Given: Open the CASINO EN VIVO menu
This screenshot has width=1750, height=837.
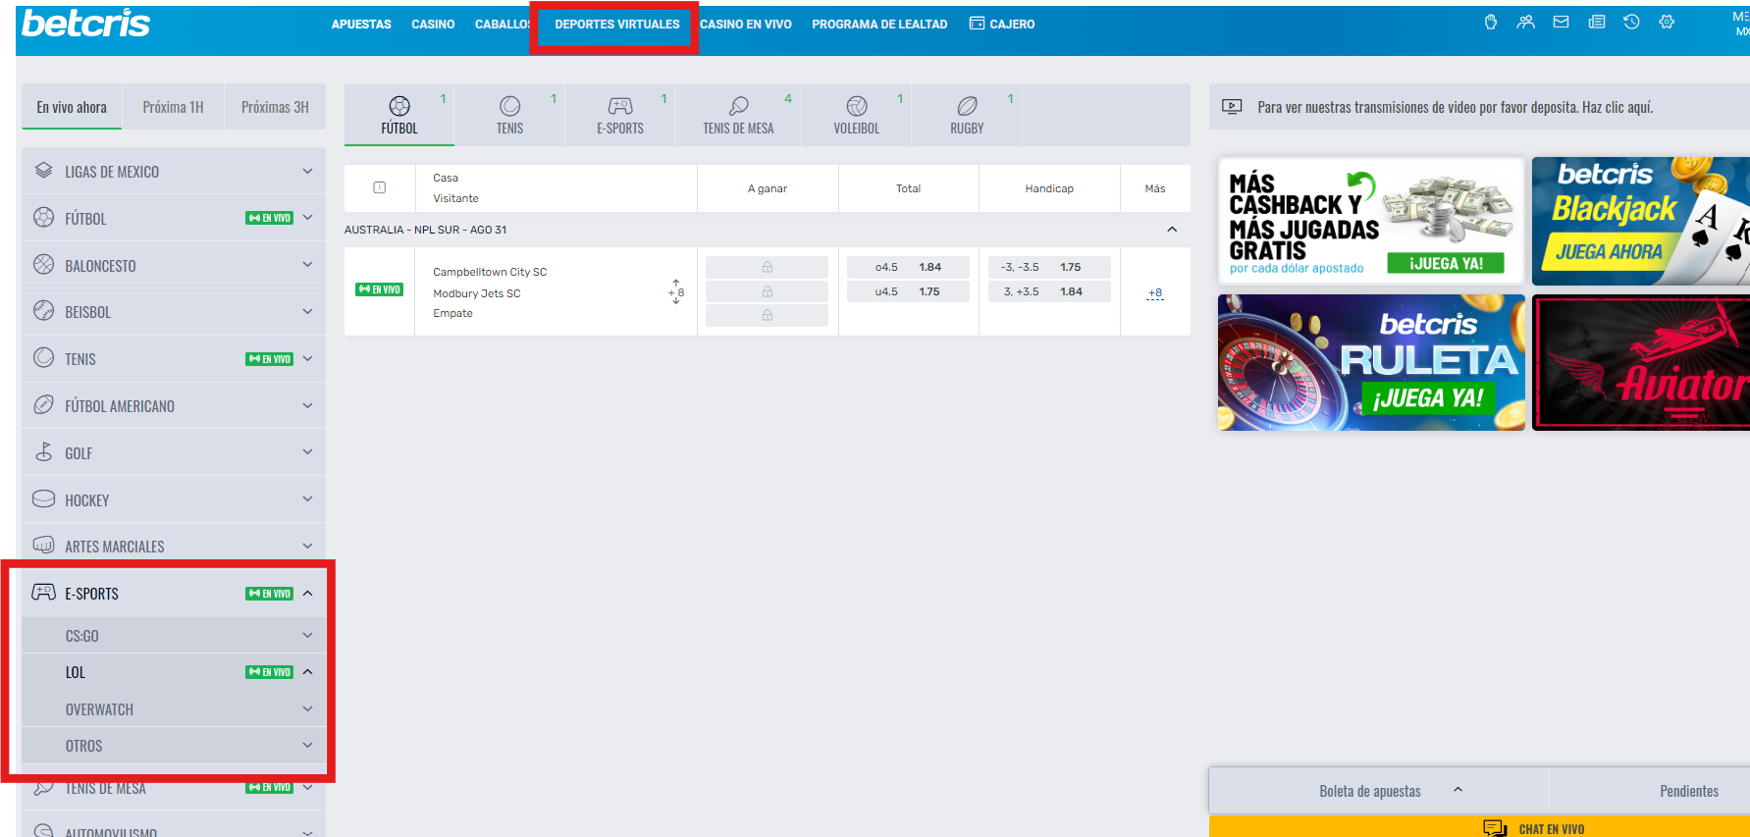Looking at the screenshot, I should click(746, 25).
